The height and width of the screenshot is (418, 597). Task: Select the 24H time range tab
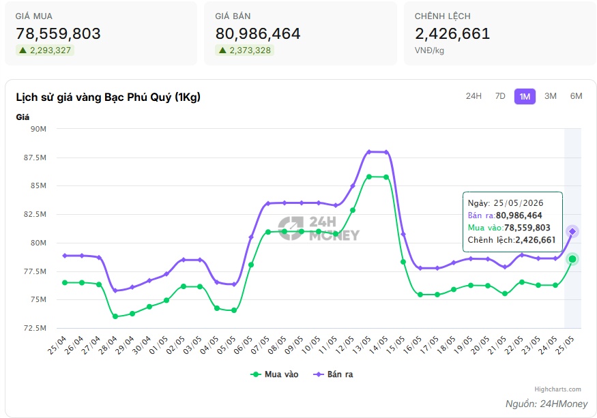[x=474, y=96]
